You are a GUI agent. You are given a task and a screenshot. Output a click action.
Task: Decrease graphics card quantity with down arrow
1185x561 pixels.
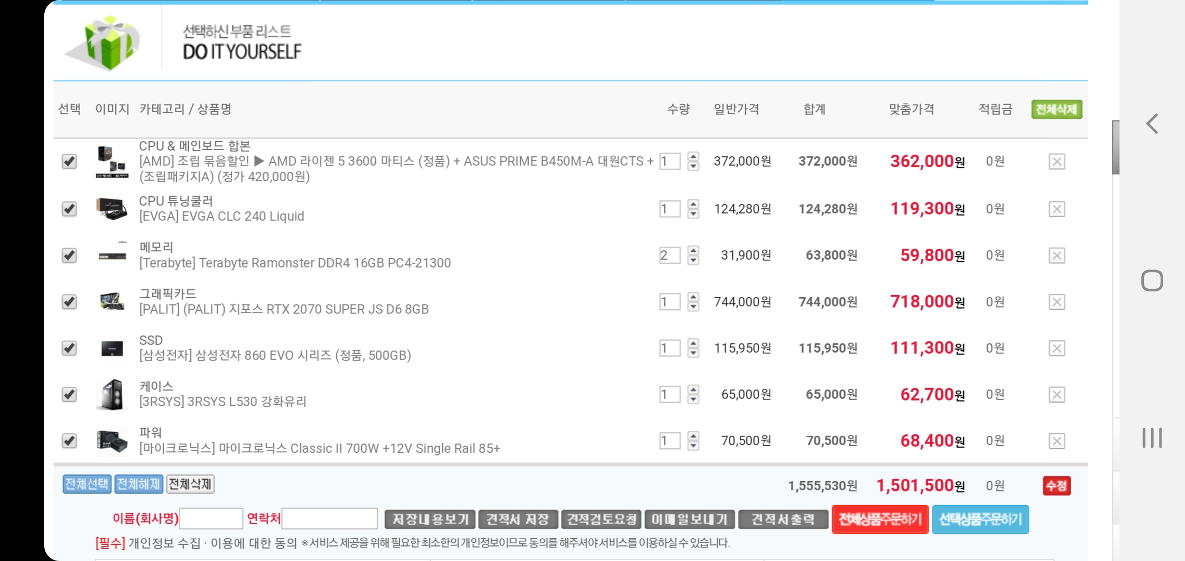693,307
